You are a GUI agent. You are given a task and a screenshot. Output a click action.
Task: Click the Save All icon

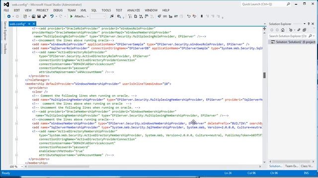coord(44,16)
